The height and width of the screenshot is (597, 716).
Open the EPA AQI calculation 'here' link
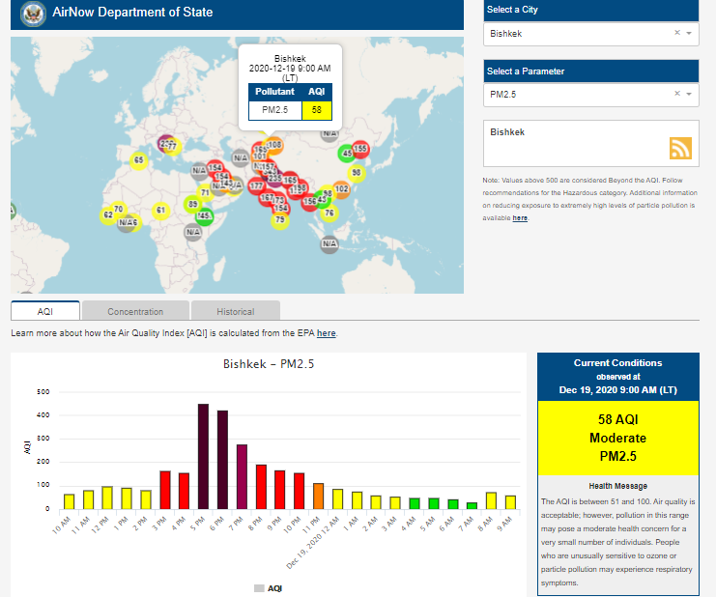point(327,333)
